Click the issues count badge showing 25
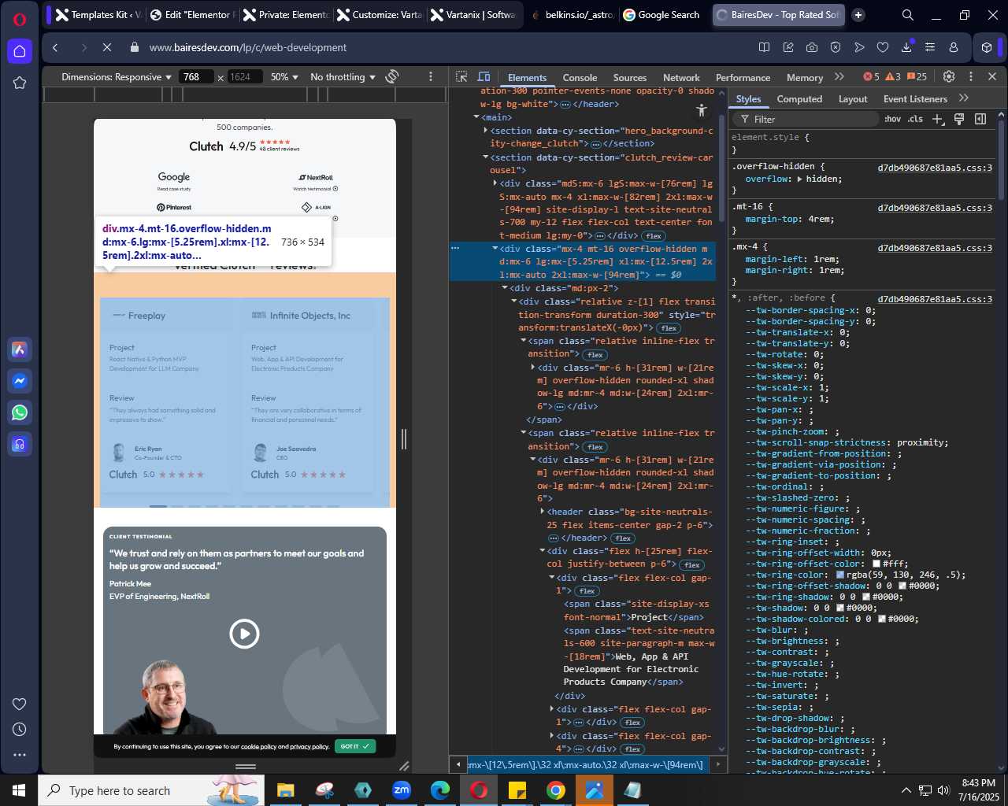Image resolution: width=1008 pixels, height=806 pixels. click(917, 77)
